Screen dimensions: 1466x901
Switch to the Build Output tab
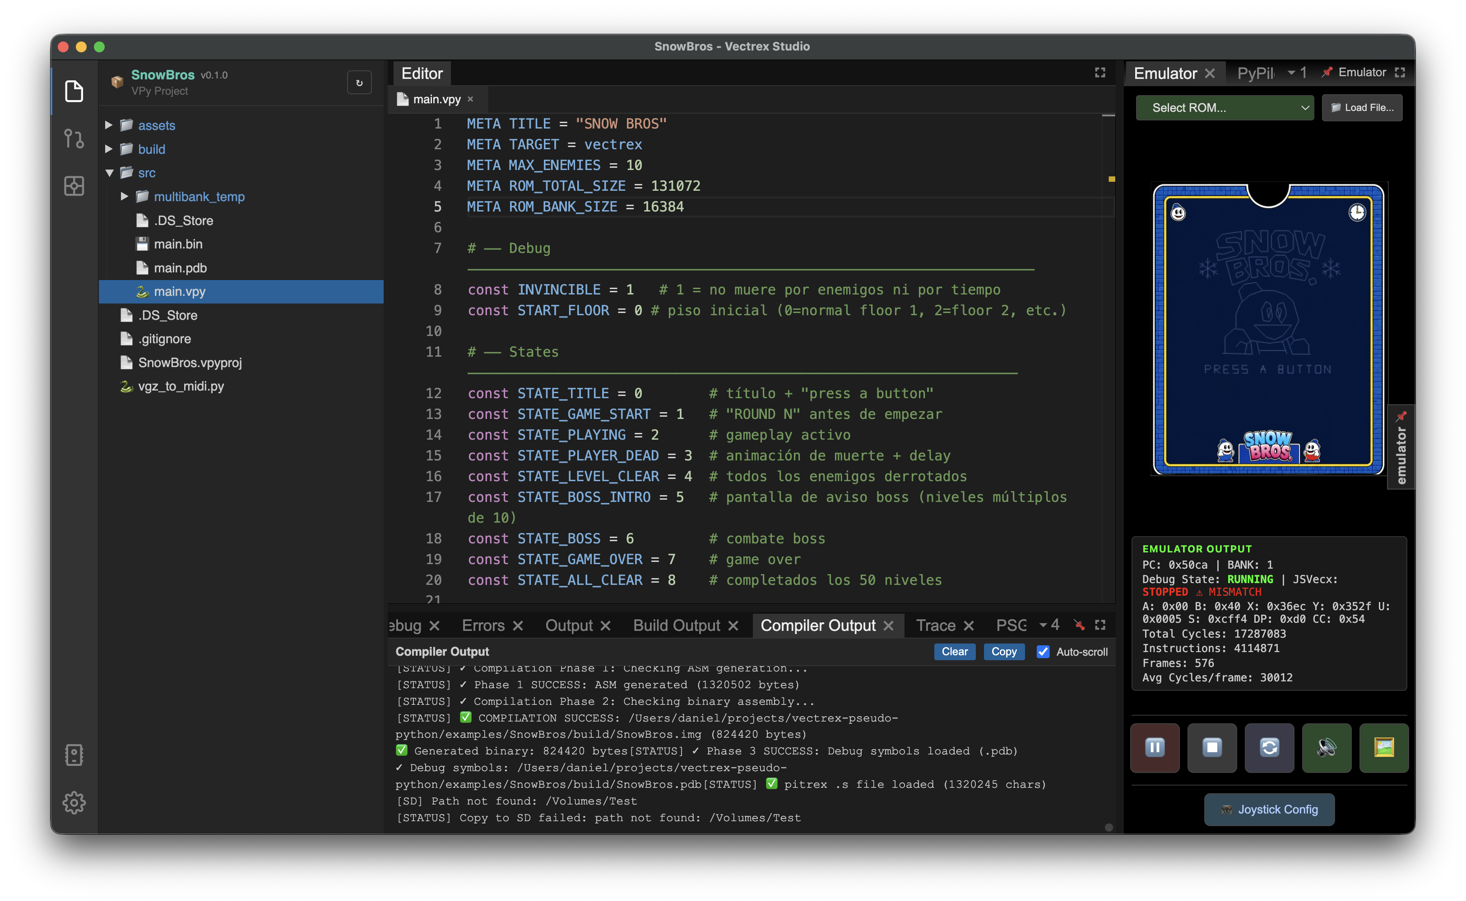click(676, 625)
